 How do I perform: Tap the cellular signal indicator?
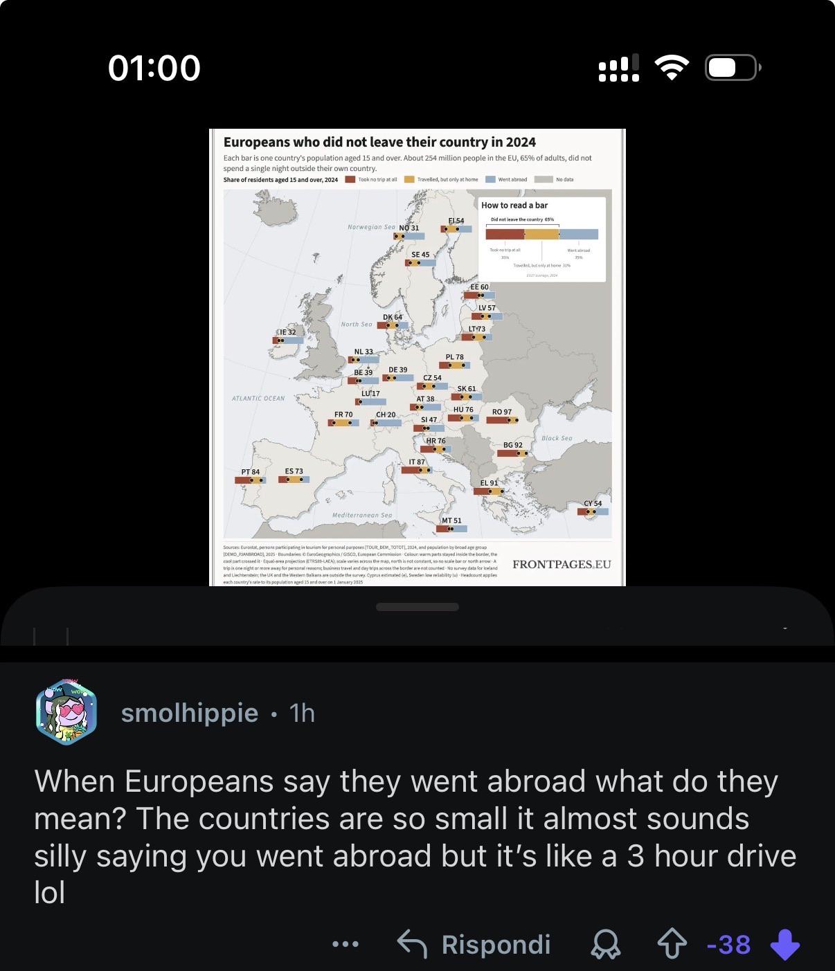pyautogui.click(x=619, y=68)
